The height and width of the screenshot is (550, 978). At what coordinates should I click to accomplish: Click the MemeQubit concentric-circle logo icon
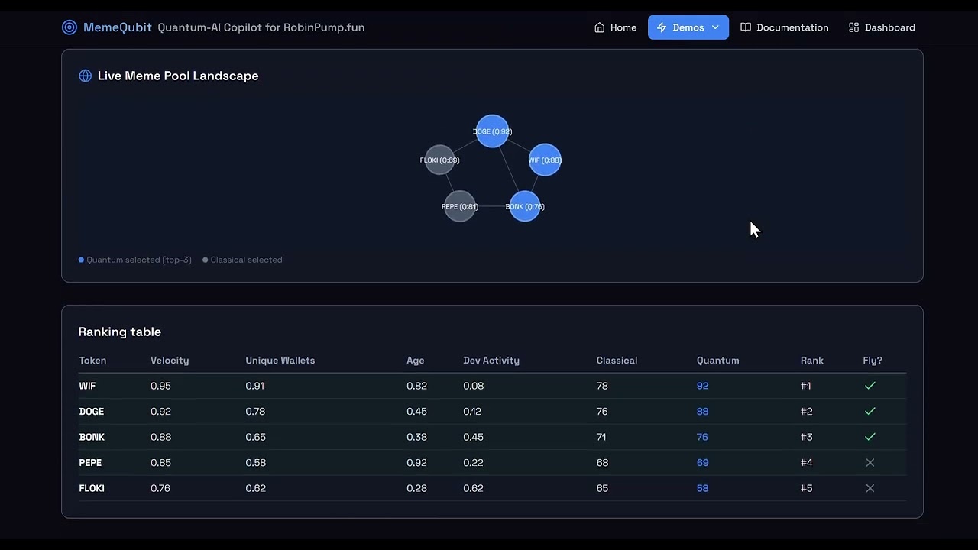(x=70, y=27)
